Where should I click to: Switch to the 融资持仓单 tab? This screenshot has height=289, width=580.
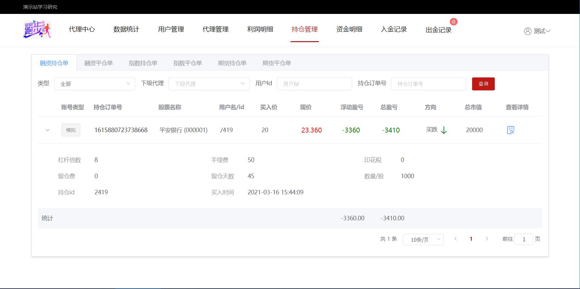(54, 63)
